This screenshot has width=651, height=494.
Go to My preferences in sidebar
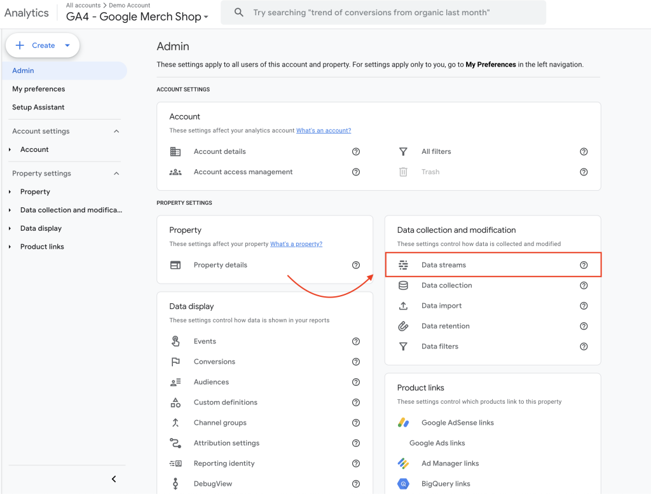[39, 89]
